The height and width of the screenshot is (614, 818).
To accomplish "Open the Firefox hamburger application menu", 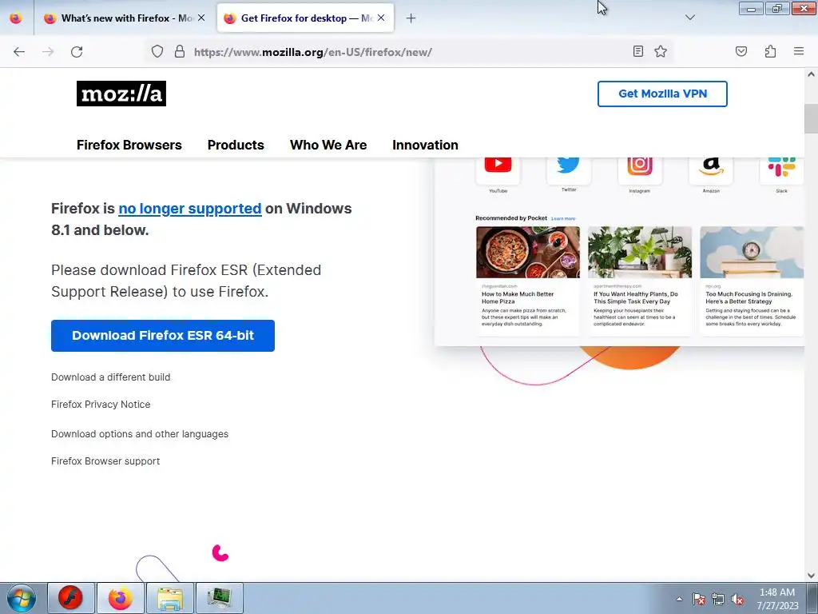I will click(799, 51).
